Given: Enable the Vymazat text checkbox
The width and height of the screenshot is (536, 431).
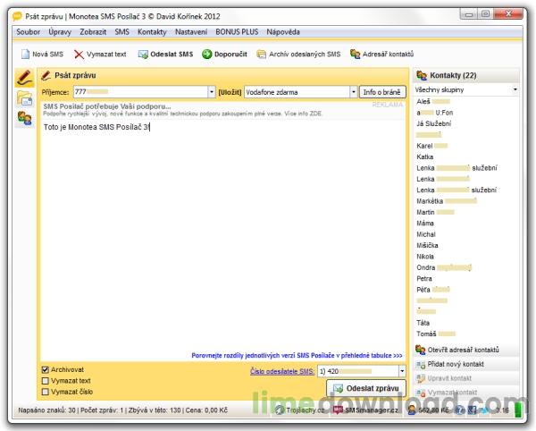Looking at the screenshot, I should tap(46, 381).
